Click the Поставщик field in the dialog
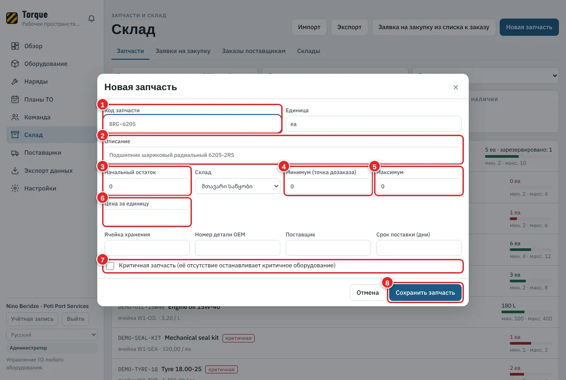Viewport: 566px width, 380px height. tap(328, 248)
